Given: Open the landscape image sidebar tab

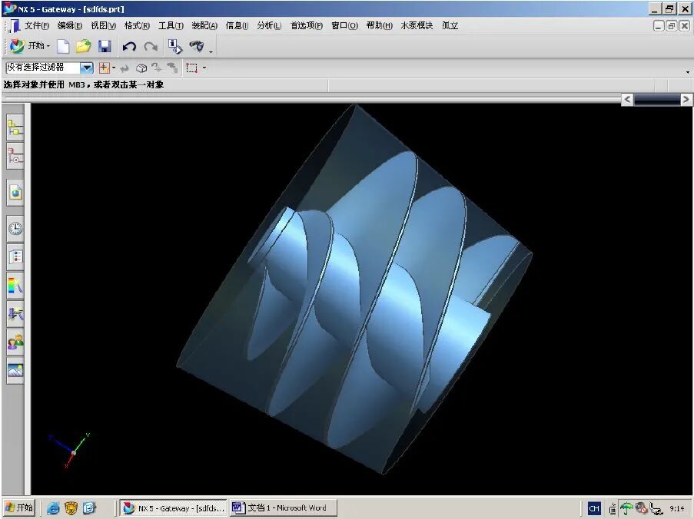Looking at the screenshot, I should tap(15, 371).
